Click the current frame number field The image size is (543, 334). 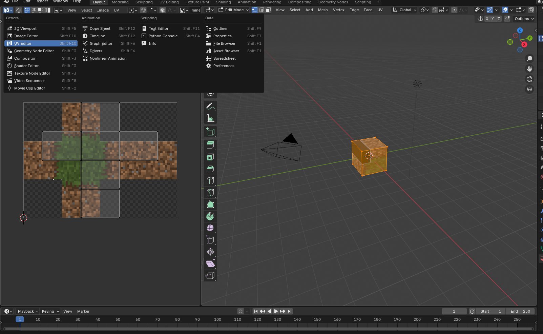[x=454, y=311]
